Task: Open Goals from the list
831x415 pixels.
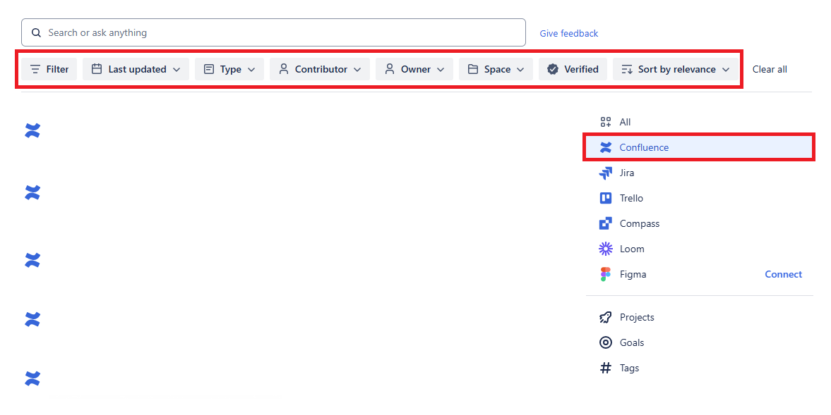Action: (699, 342)
